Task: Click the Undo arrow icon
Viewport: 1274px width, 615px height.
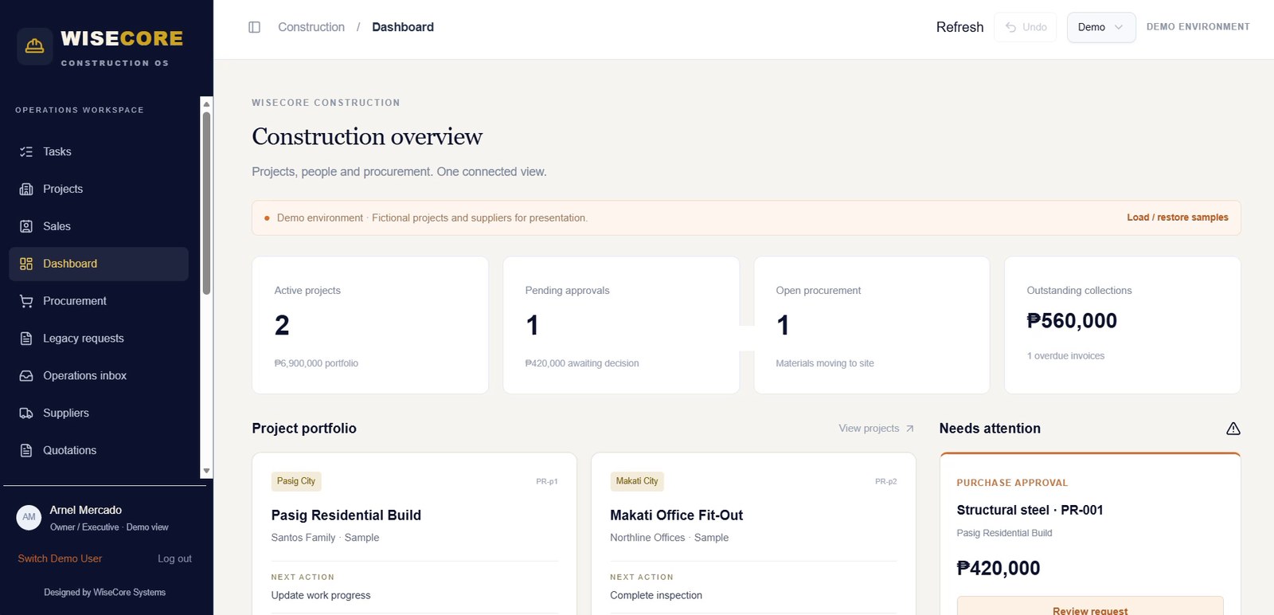Action: coord(1010,27)
